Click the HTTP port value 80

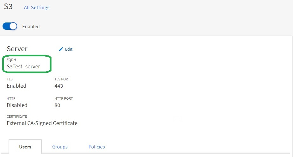(58, 105)
